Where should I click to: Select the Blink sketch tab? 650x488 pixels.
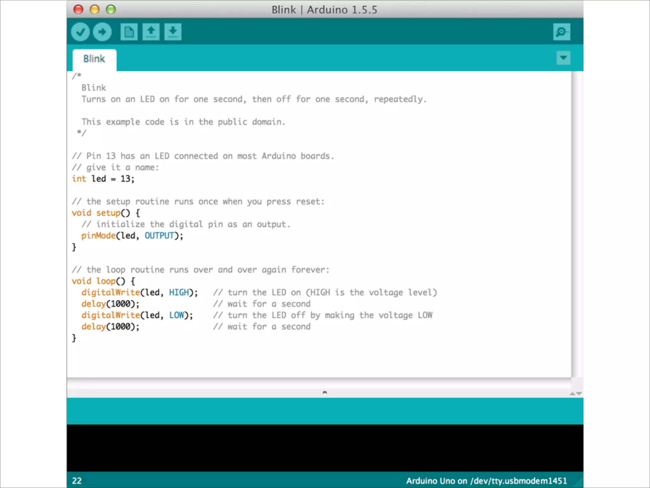click(x=94, y=59)
